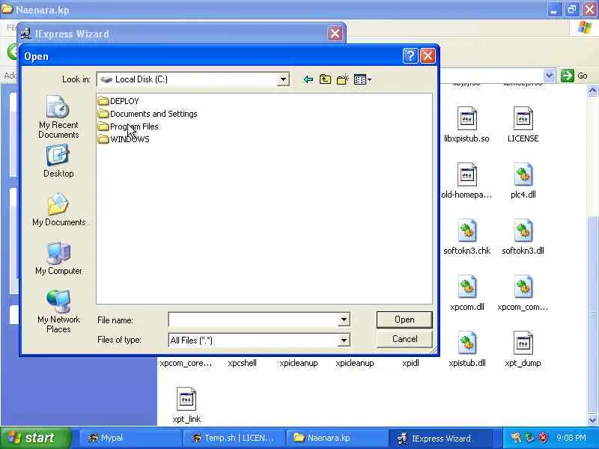Create a new folder in dialog
599x449 pixels.
tap(343, 79)
